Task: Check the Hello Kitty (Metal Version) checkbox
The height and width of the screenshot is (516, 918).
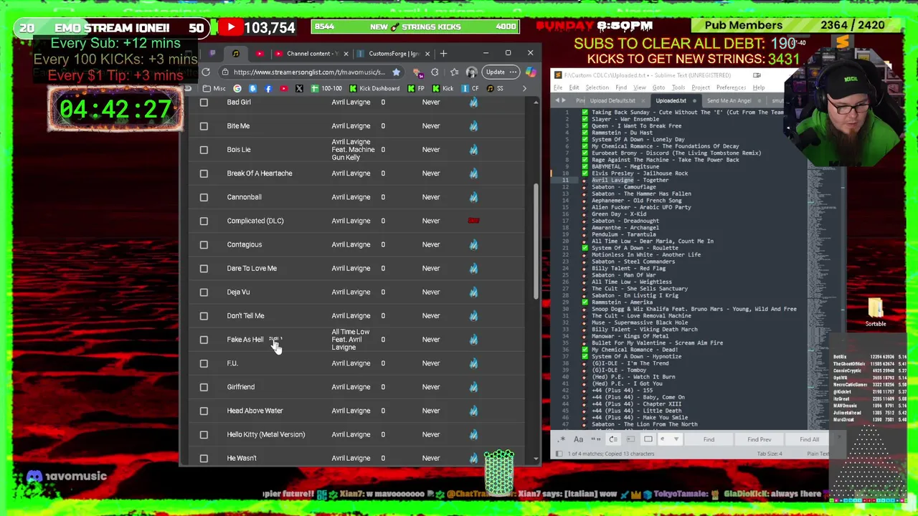Action: 204,434
